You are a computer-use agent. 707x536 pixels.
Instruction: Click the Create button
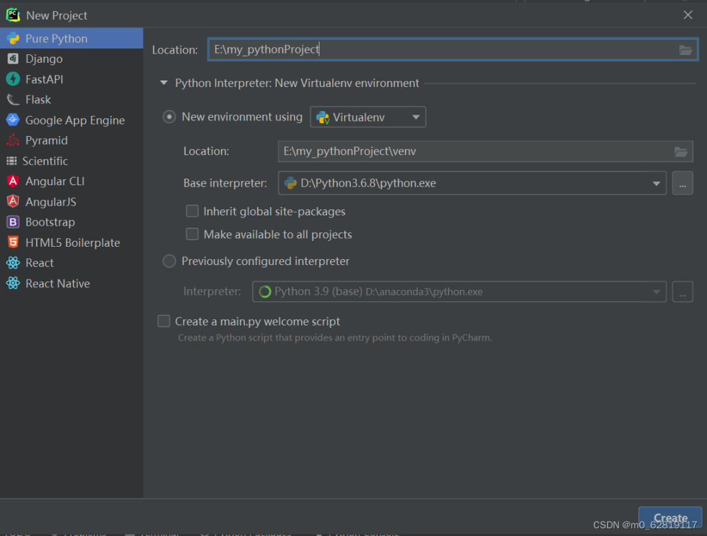point(670,518)
